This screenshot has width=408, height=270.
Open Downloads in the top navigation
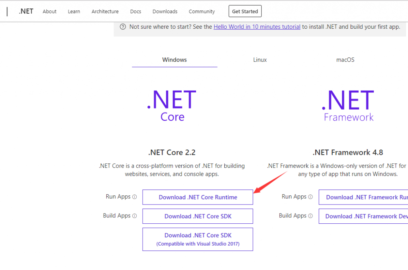coord(165,12)
